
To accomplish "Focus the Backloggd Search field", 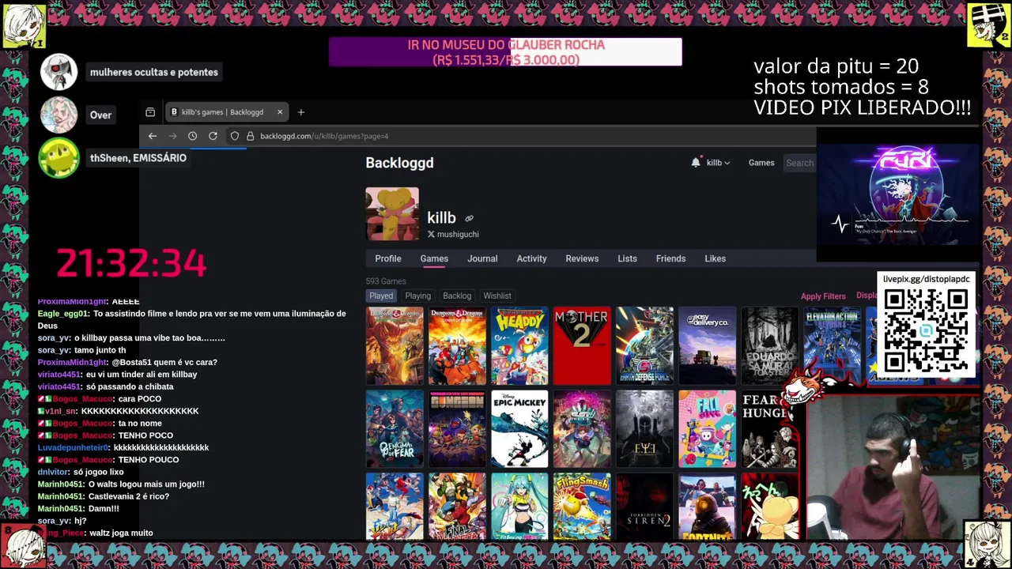I will 799,163.
